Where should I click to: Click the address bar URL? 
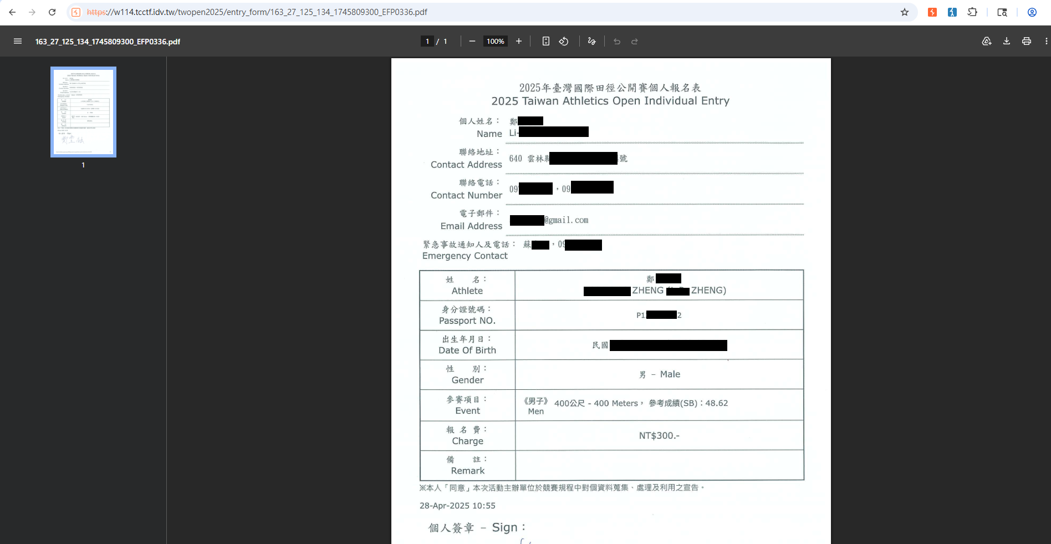(x=257, y=12)
